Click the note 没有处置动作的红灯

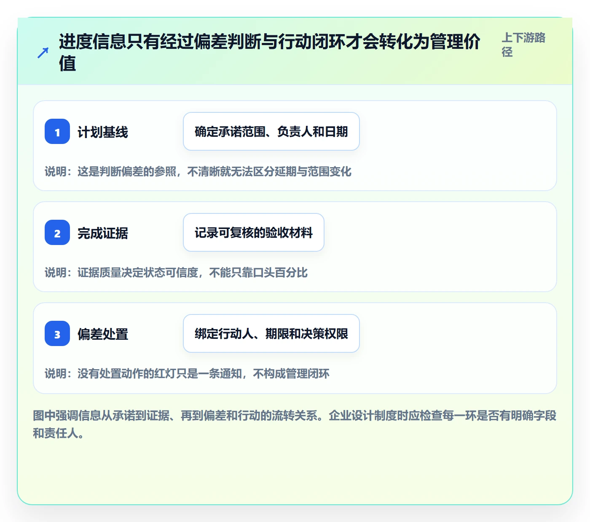coord(187,373)
